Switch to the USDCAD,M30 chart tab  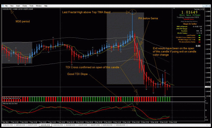click(58, 125)
